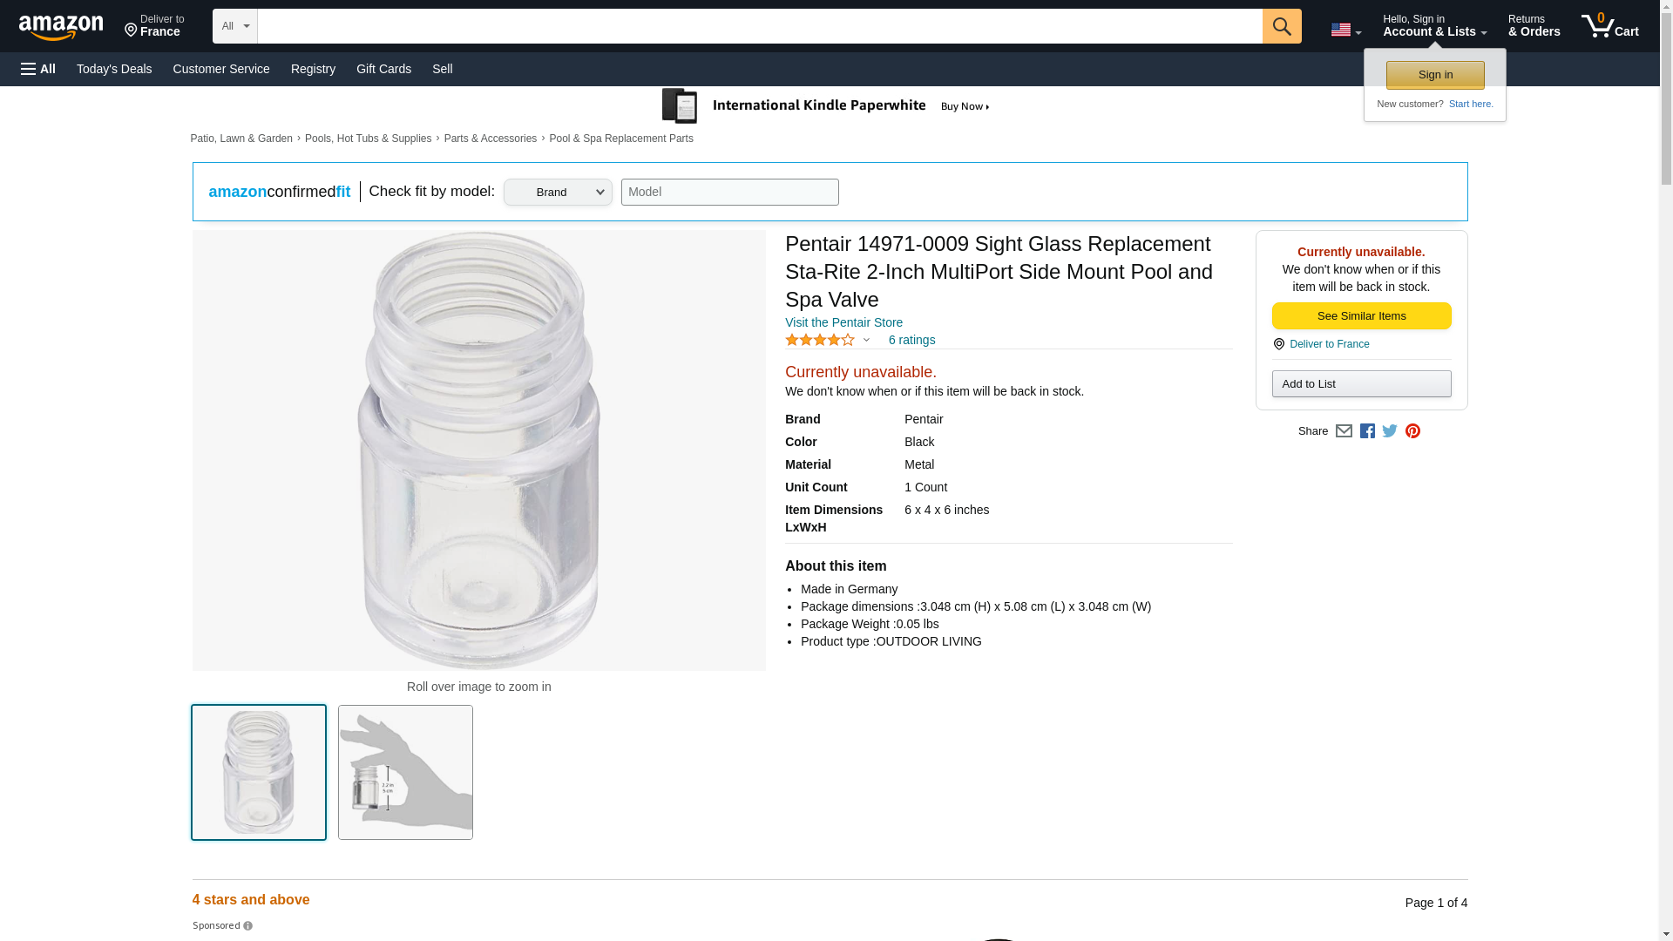Click the See Similar Items button
Screen dimensions: 1673x941
click(1361, 315)
